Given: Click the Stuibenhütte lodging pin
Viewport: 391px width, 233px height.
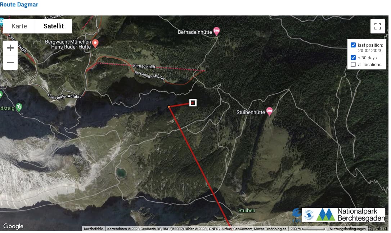Looking at the screenshot, I should 269,111.
